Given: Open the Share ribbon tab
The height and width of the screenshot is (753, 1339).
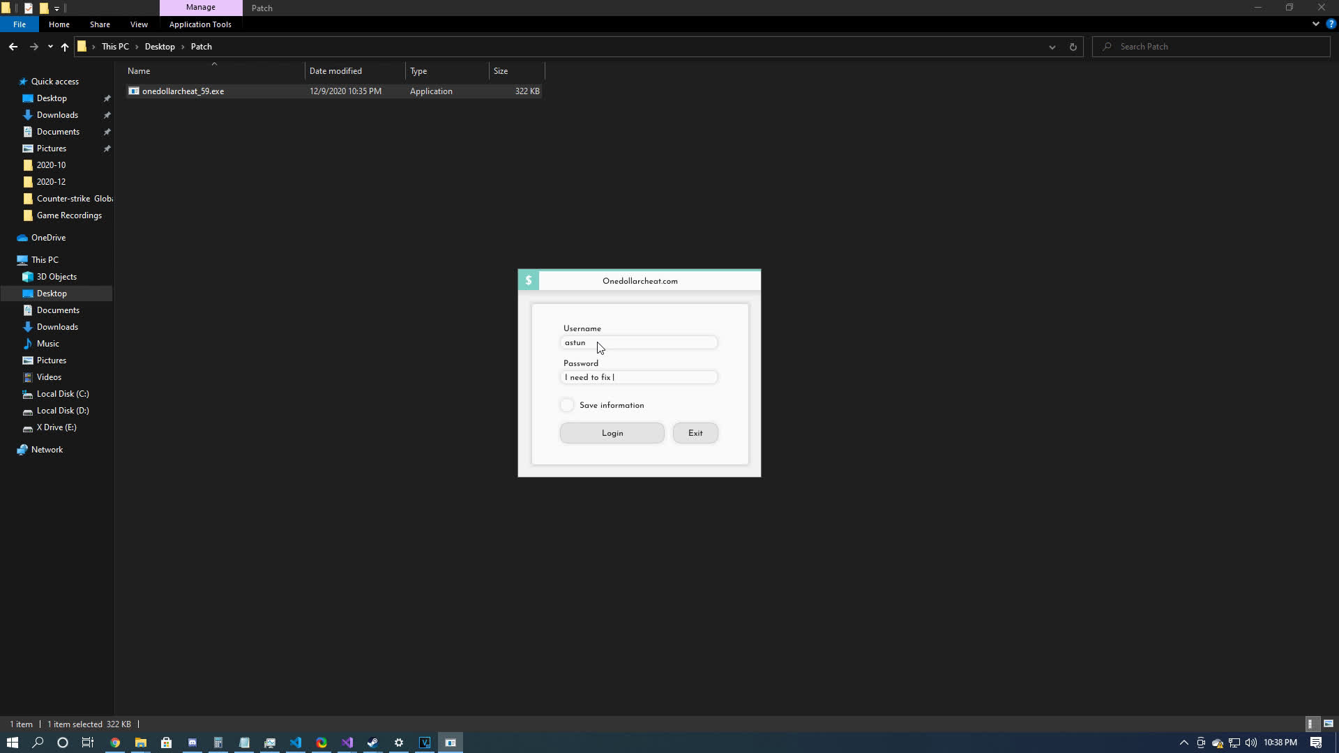Looking at the screenshot, I should [x=100, y=24].
